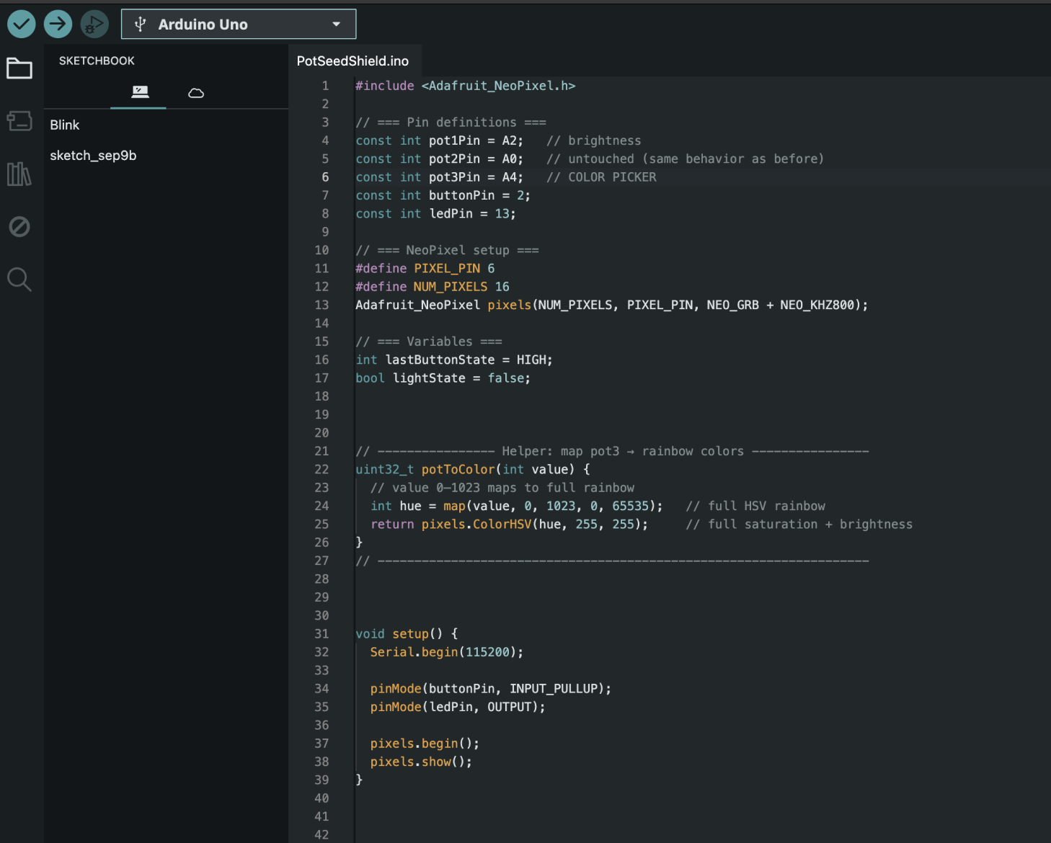1051x843 pixels.
Task: Switch to the Cloud Sketchbook tab
Action: [196, 93]
